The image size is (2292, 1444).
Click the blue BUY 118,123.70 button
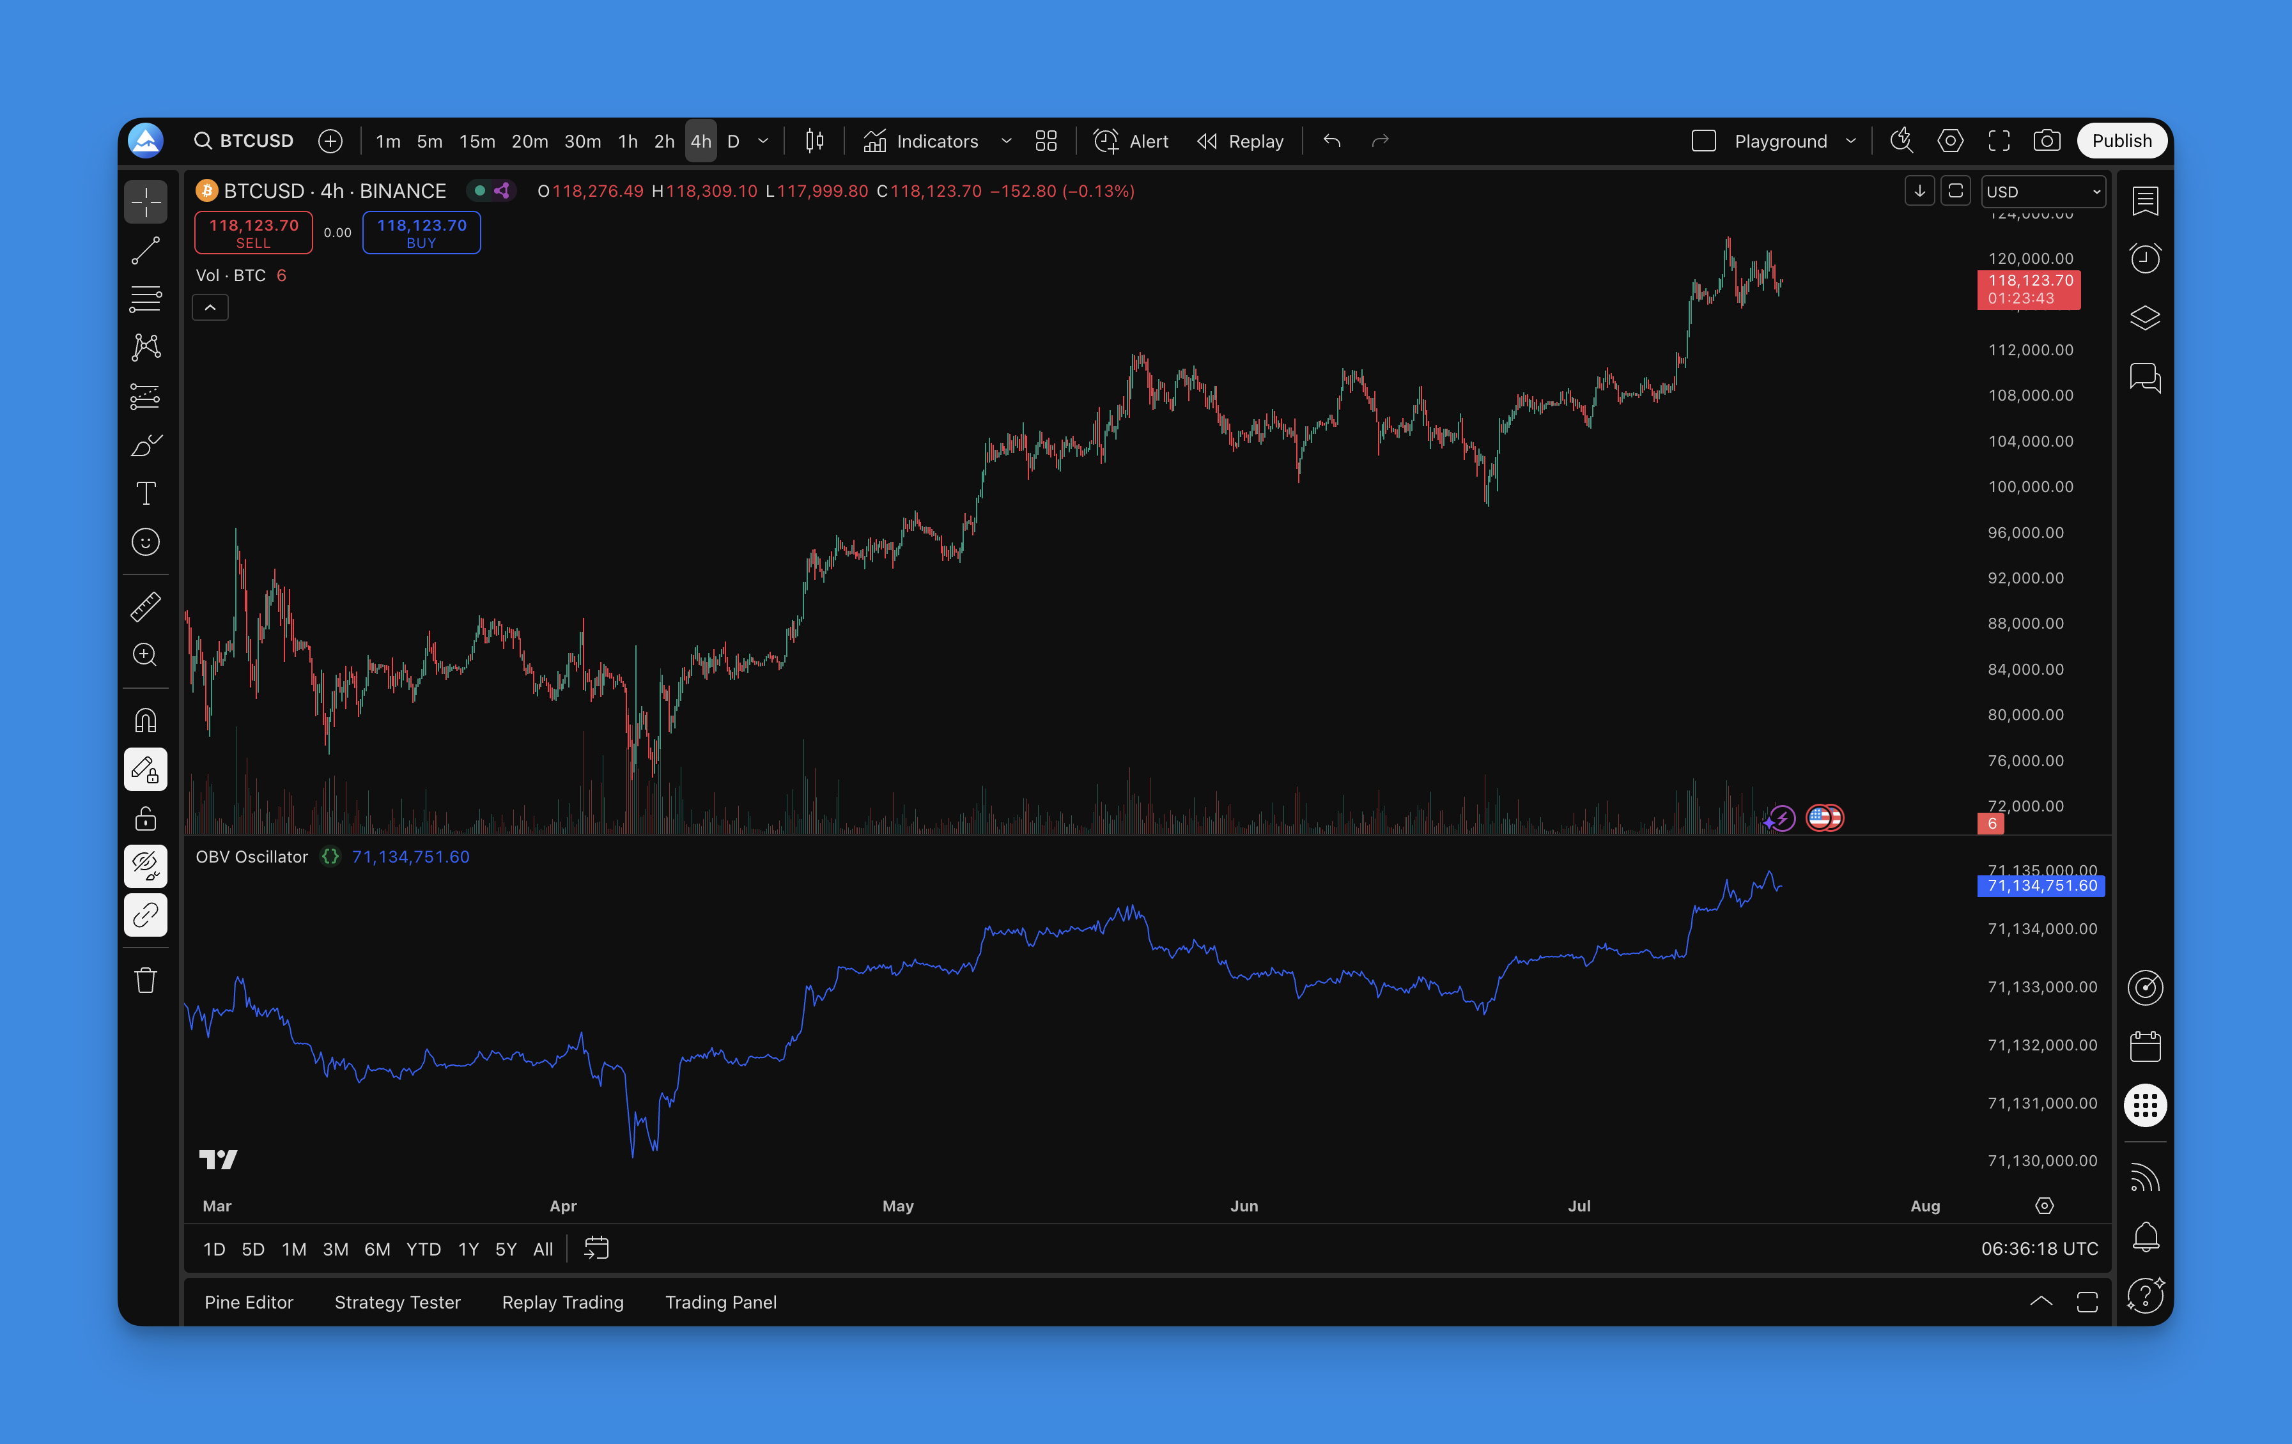[x=422, y=232]
